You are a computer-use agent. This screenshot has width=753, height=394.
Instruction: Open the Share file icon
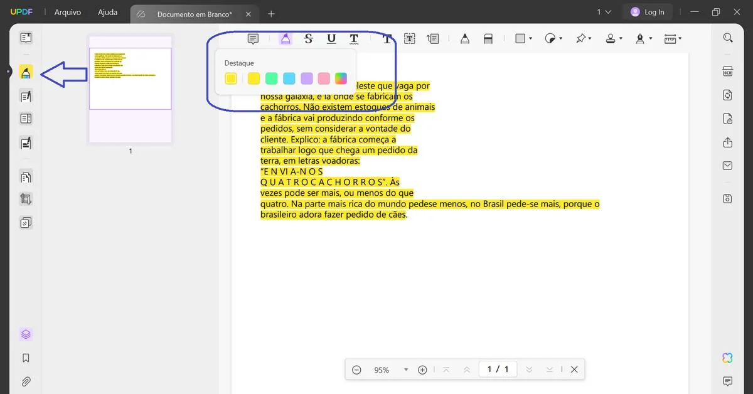coord(728,142)
